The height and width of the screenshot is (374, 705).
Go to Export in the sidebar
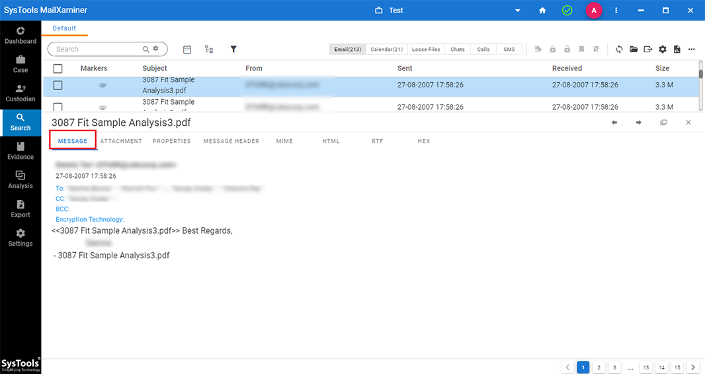(x=21, y=209)
